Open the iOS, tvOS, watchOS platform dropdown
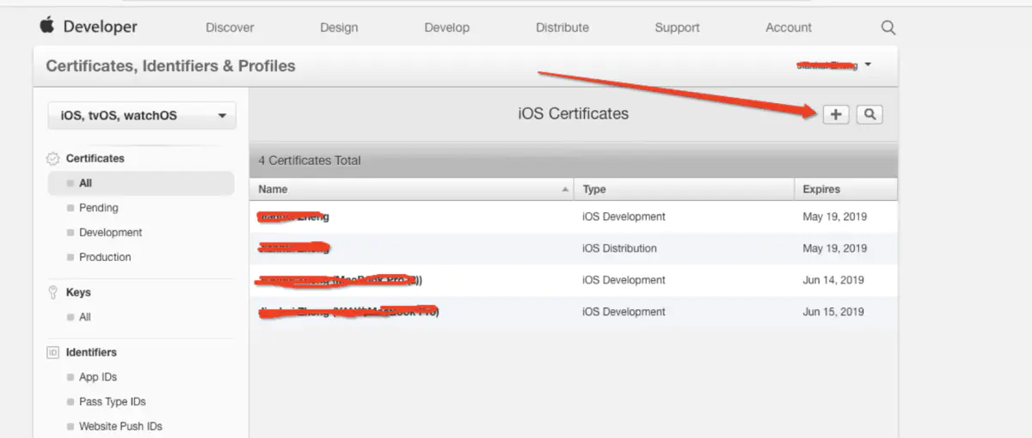 pos(142,115)
